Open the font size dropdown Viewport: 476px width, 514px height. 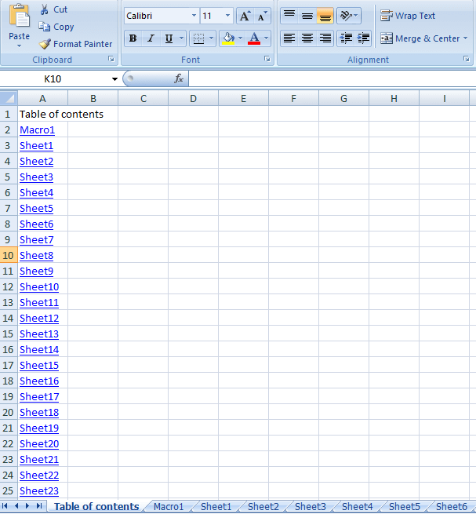click(227, 16)
